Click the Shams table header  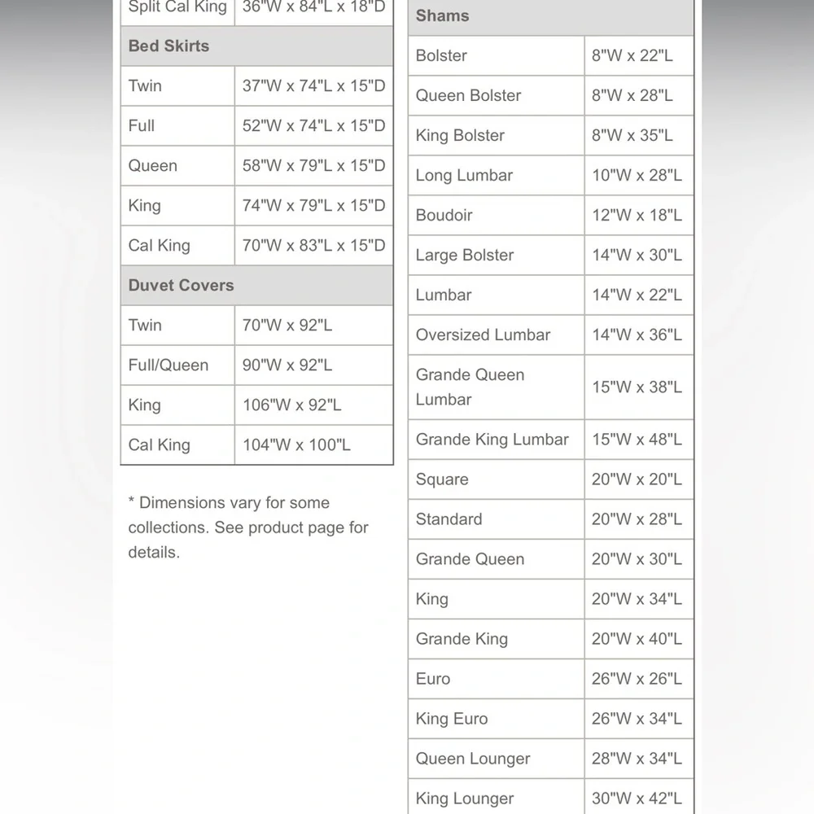point(551,16)
